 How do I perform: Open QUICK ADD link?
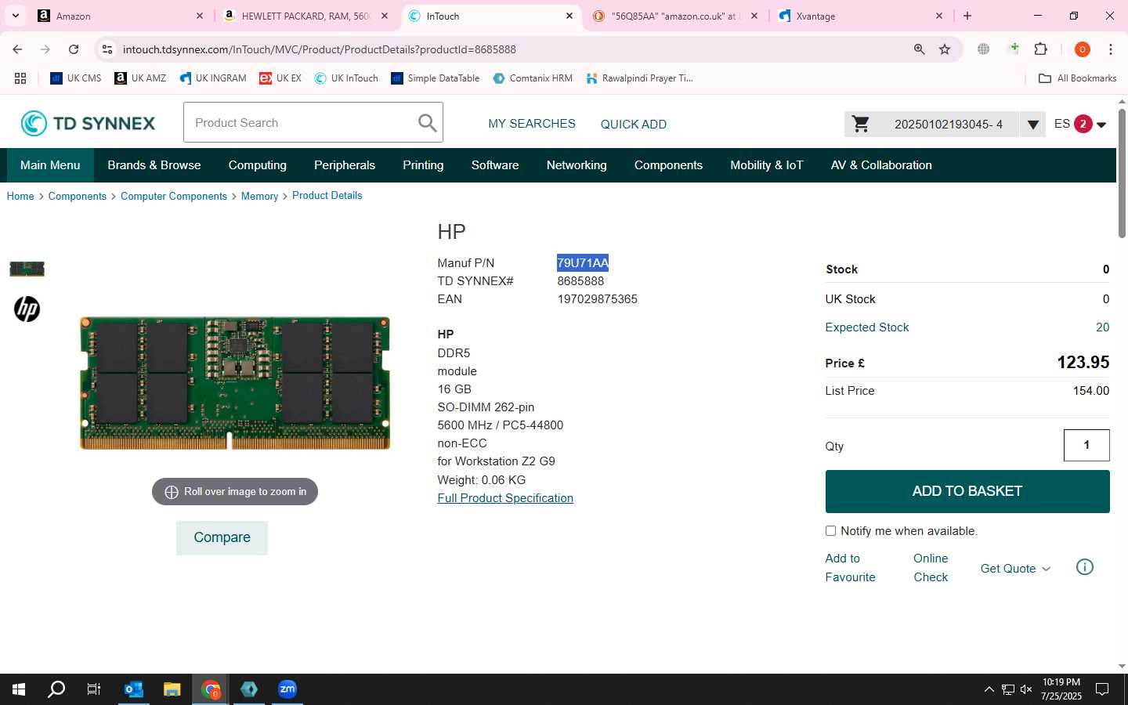[634, 124]
